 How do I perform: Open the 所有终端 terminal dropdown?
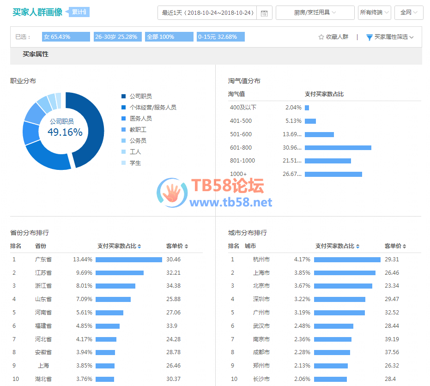374,13
